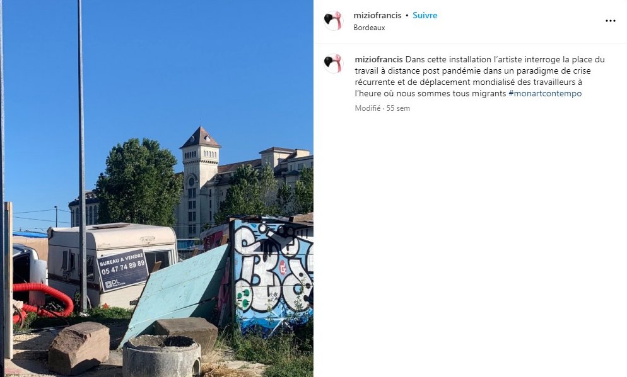The image size is (627, 377).
Task: Open the miziofrancis profile from the header username
Action: click(x=377, y=16)
